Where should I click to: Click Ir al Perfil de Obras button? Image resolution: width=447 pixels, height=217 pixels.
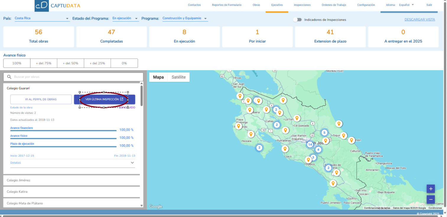[x=41, y=99]
